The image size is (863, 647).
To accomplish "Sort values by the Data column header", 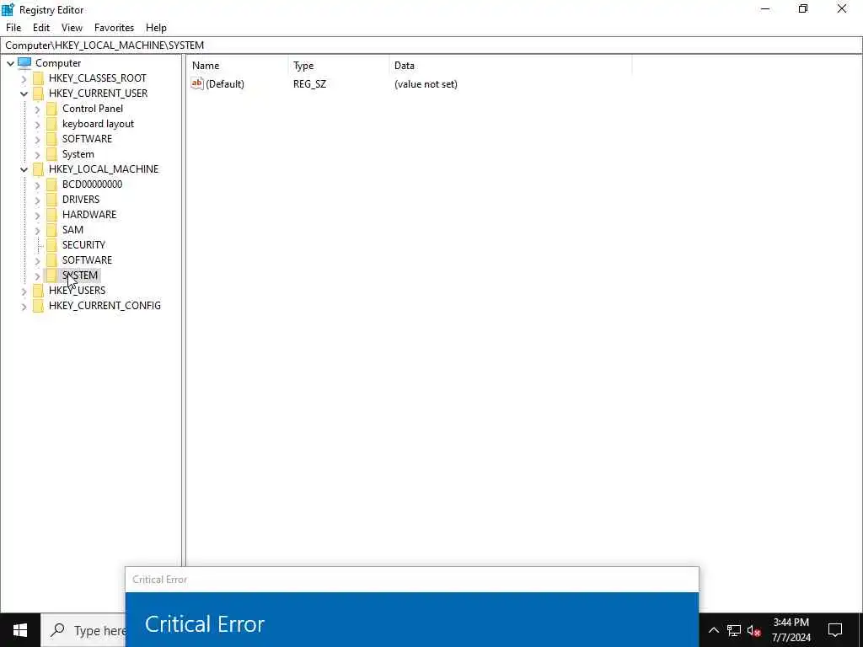I will tap(510, 66).
